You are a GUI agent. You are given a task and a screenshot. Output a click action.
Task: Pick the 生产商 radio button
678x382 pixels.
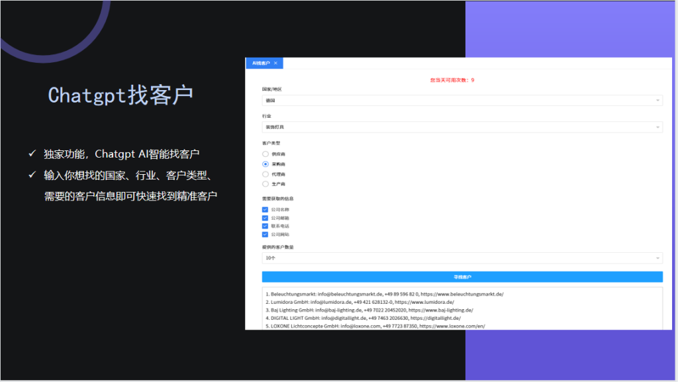[x=266, y=184]
